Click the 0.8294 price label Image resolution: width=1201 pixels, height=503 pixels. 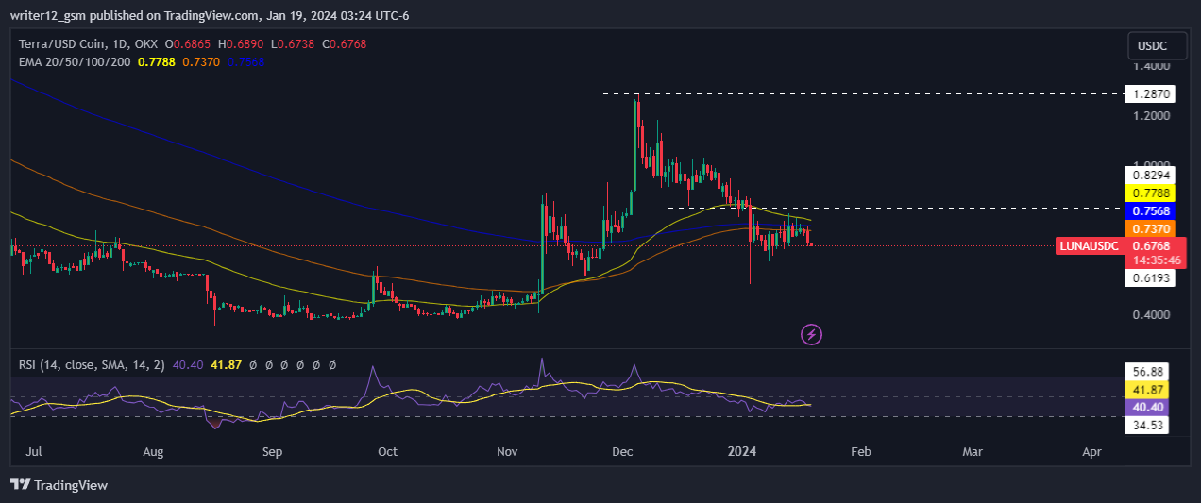[1148, 175]
